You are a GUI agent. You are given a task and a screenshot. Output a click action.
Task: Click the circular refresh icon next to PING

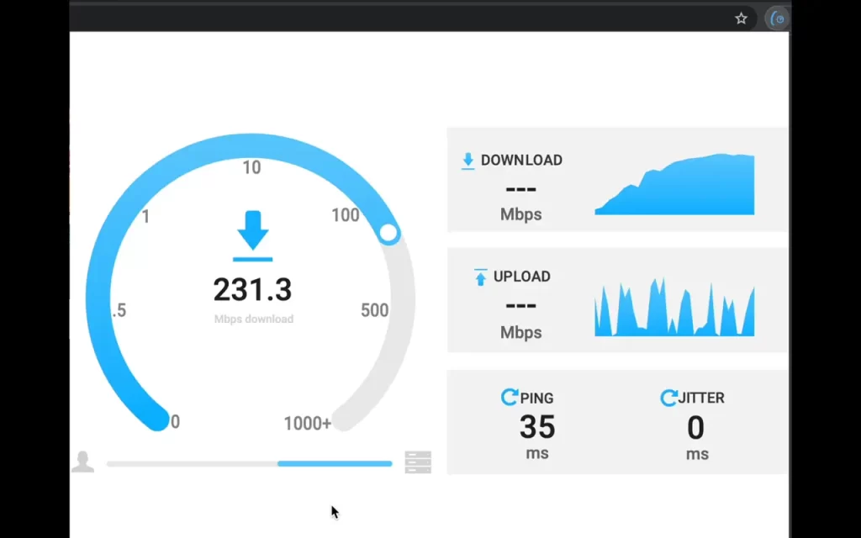510,397
